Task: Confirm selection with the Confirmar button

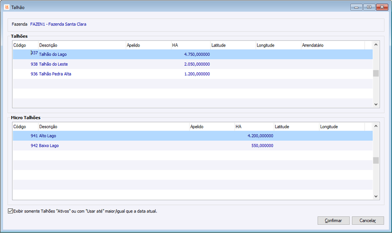Action: tap(334, 220)
